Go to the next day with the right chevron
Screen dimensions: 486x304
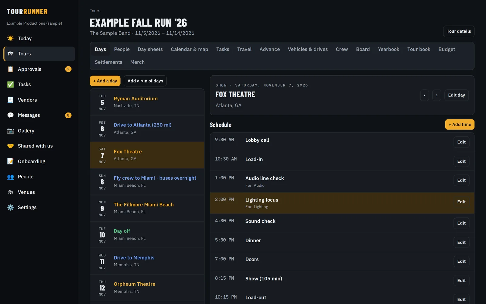(x=436, y=95)
